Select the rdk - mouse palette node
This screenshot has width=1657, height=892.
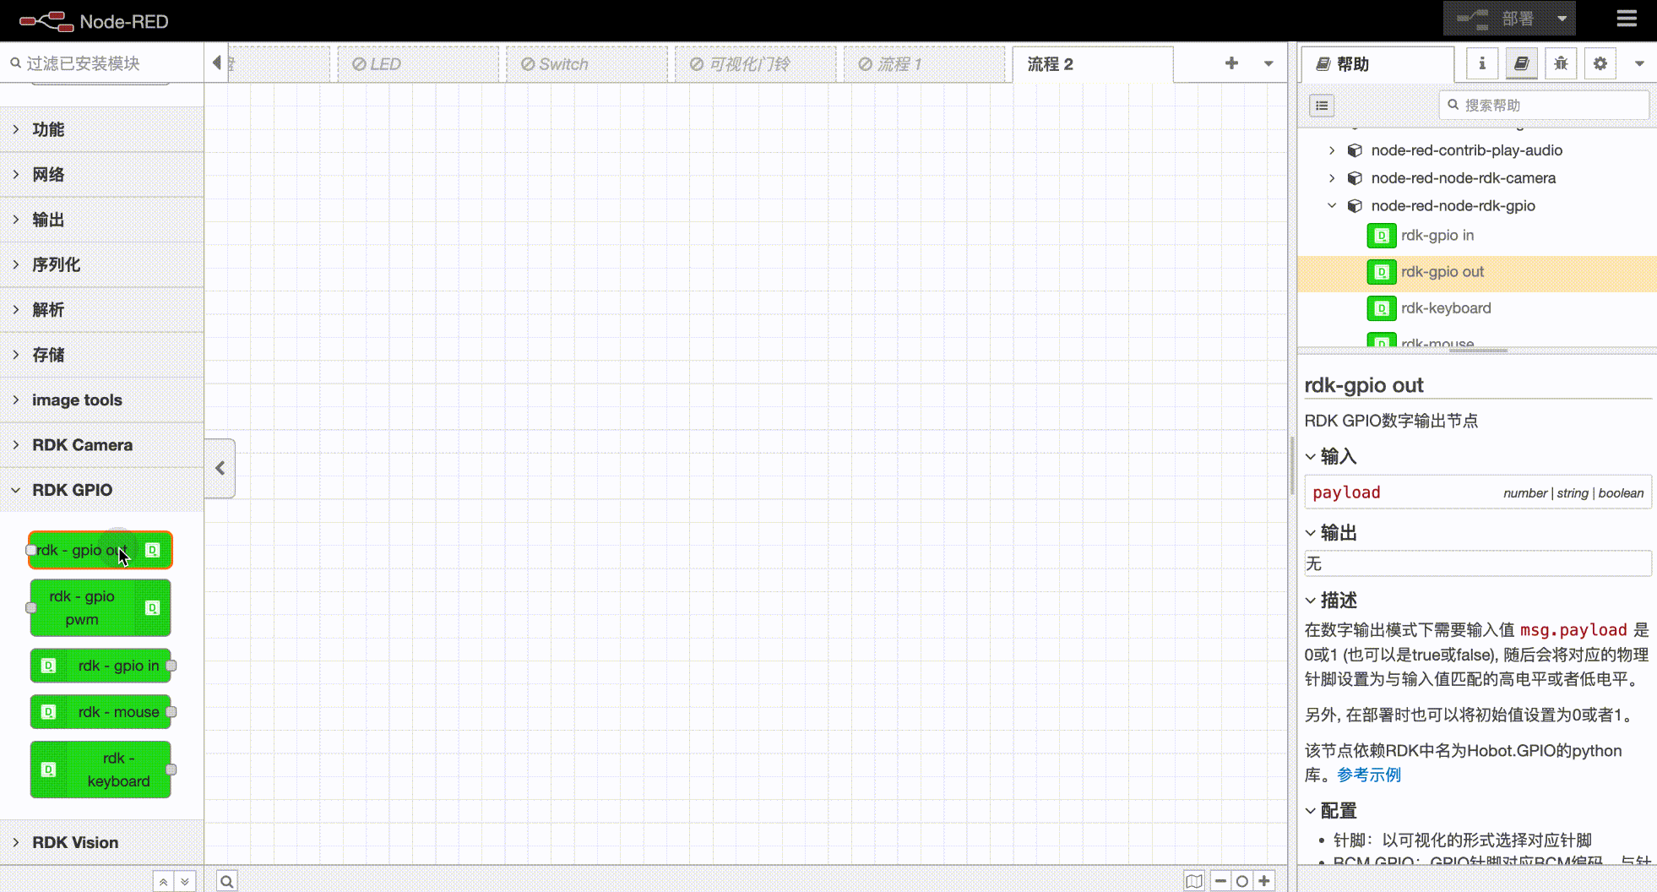pyautogui.click(x=101, y=712)
